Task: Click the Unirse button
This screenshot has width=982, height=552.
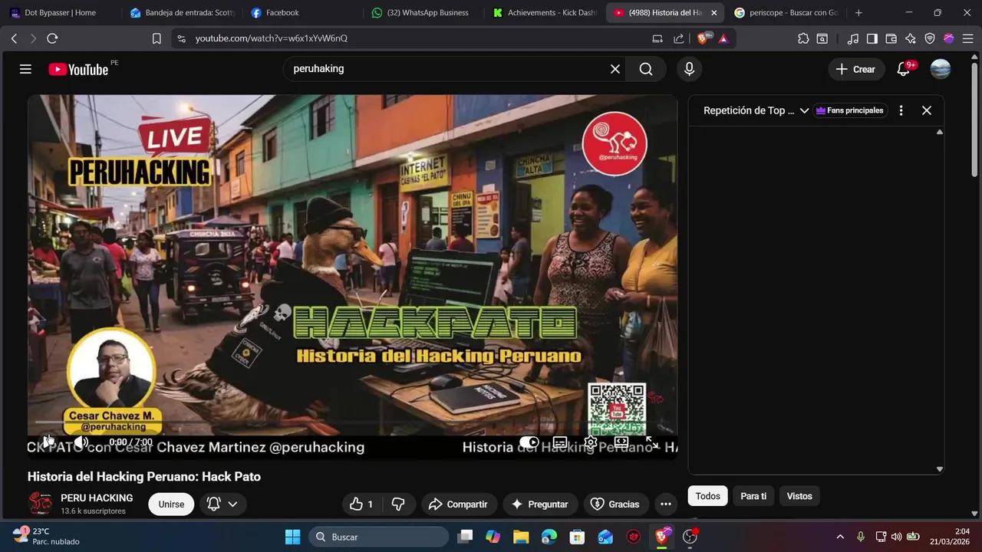Action: tap(171, 504)
